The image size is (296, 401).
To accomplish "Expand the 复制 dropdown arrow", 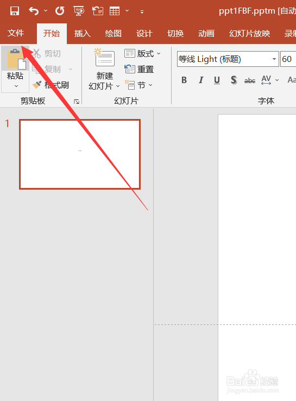I will point(71,69).
